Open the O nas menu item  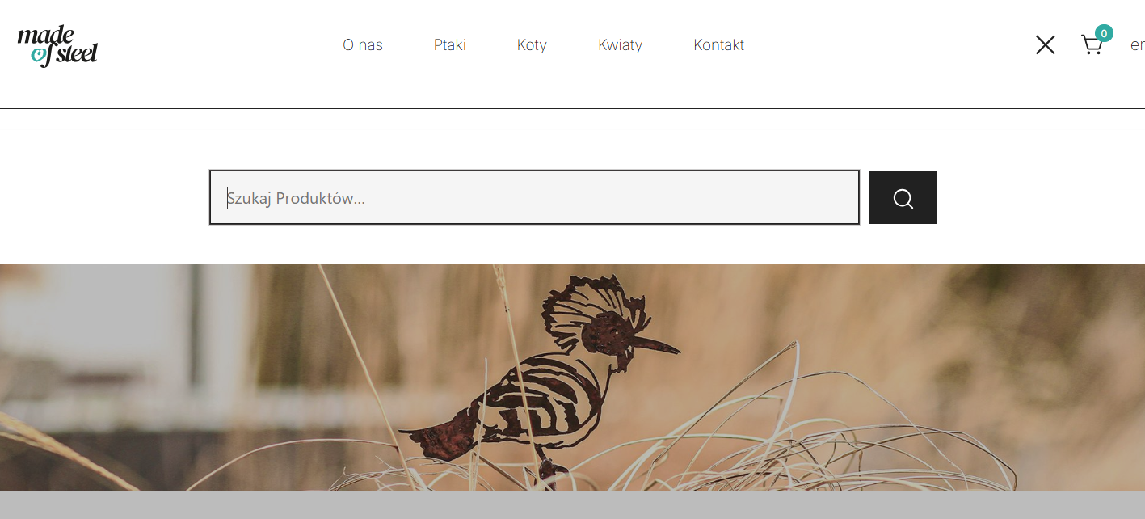[x=363, y=45]
